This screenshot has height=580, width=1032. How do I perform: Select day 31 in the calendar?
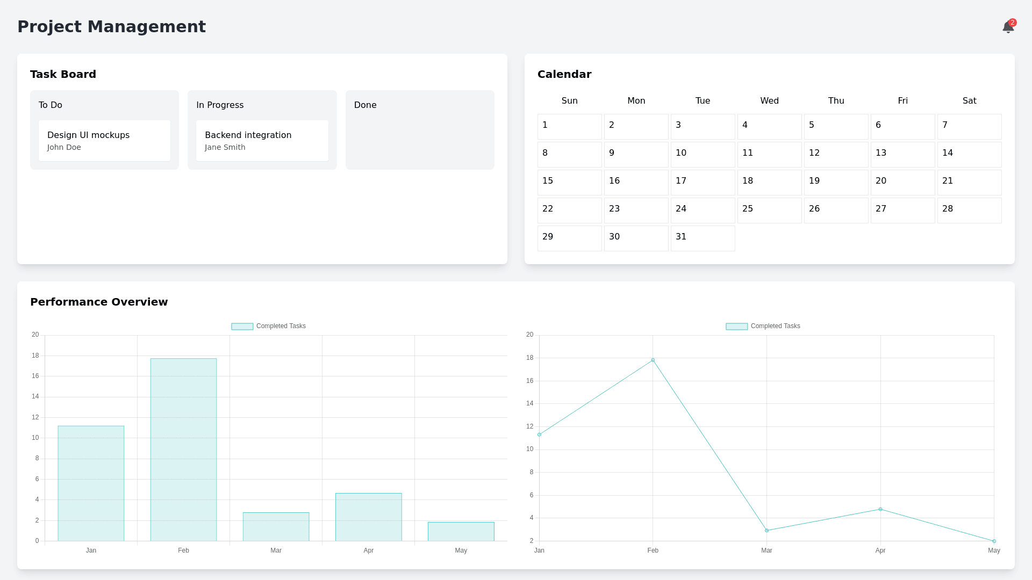(x=703, y=238)
